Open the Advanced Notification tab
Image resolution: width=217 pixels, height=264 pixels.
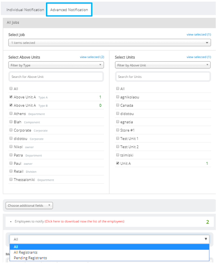click(x=69, y=10)
